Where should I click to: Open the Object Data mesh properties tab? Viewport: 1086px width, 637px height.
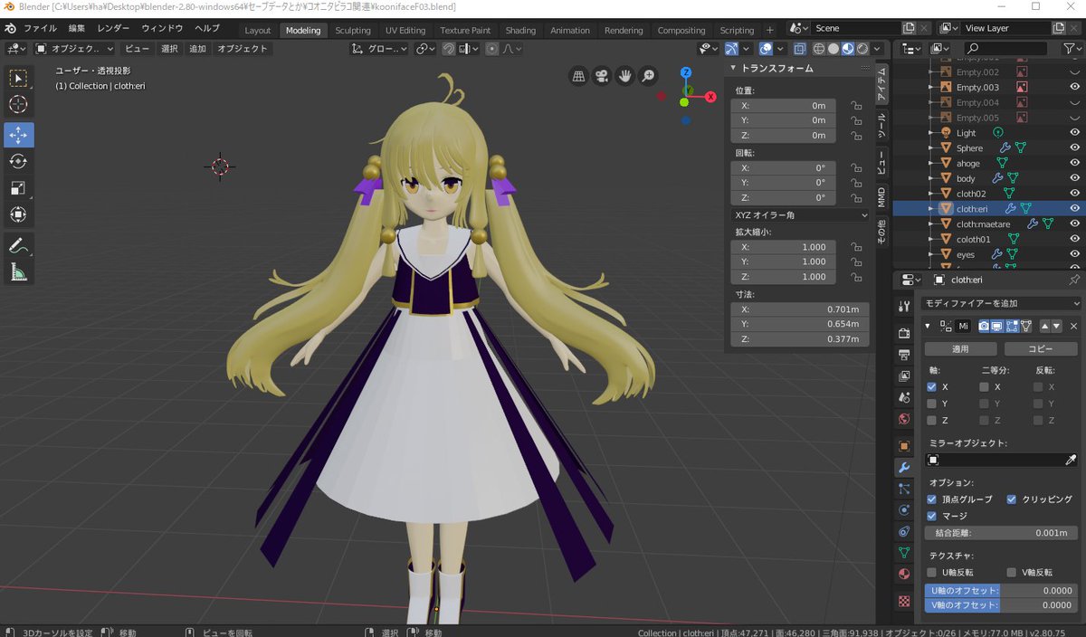903,553
